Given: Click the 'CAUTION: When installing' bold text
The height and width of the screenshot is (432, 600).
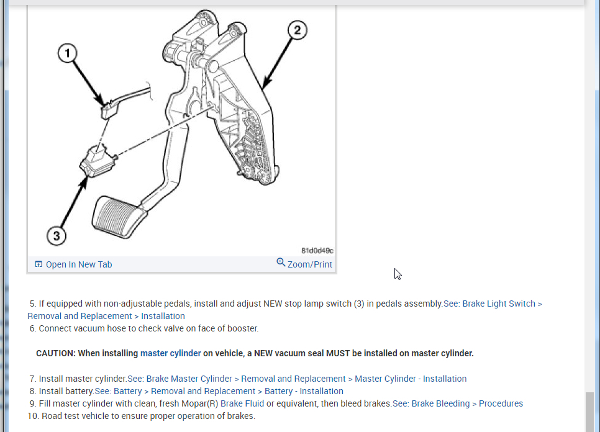Looking at the screenshot, I should click(x=87, y=353).
